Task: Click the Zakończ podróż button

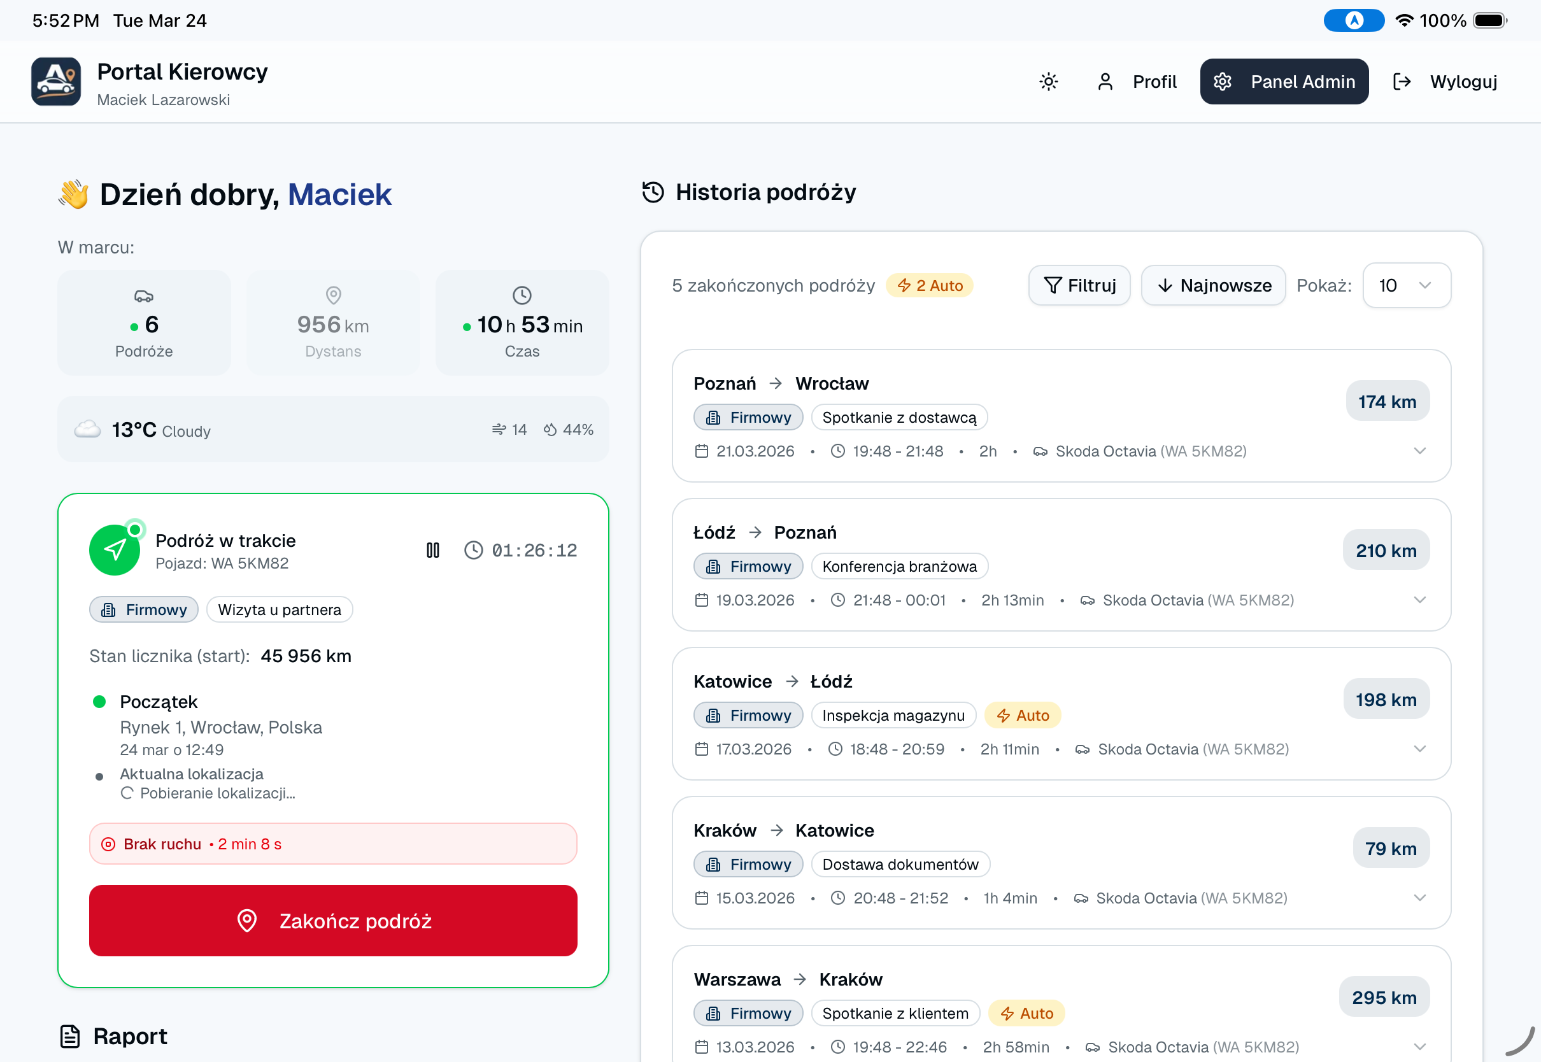Action: pos(332,921)
